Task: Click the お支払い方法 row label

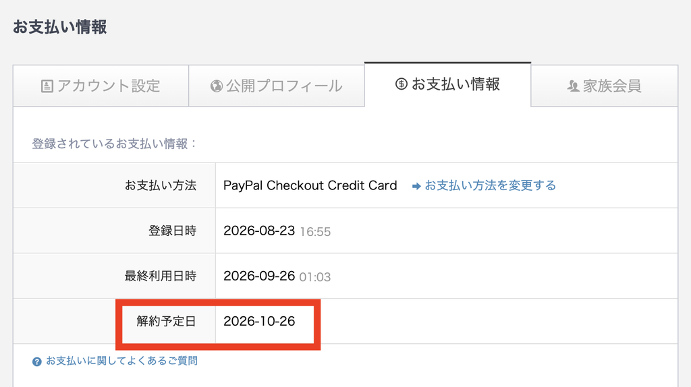Action: [161, 185]
